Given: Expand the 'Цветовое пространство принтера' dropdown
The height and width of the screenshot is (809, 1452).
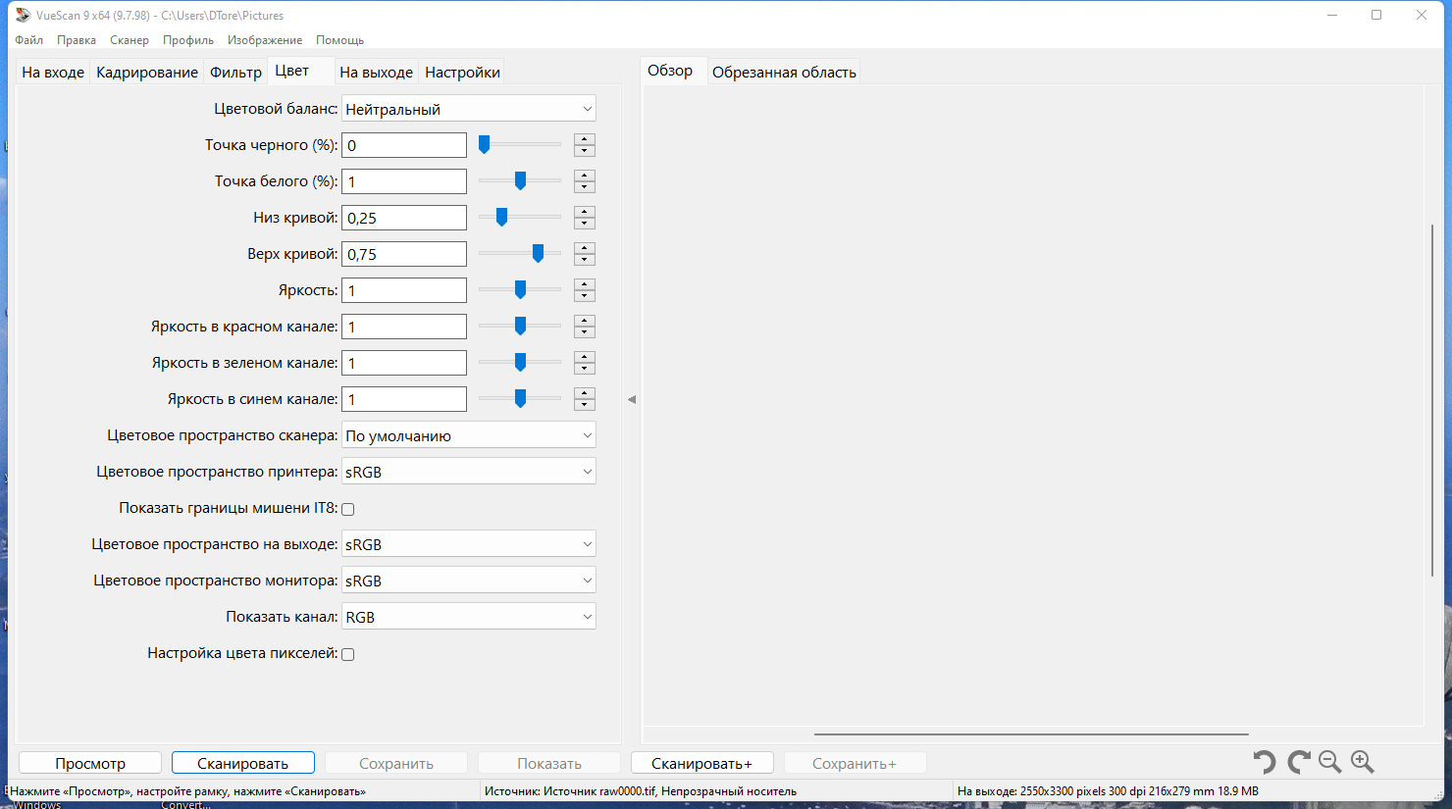Looking at the screenshot, I should tap(469, 472).
